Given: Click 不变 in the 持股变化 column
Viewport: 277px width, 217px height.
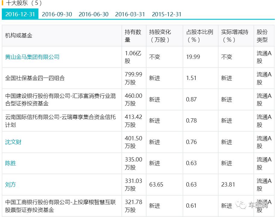Looking at the screenshot, I should coord(155,57).
